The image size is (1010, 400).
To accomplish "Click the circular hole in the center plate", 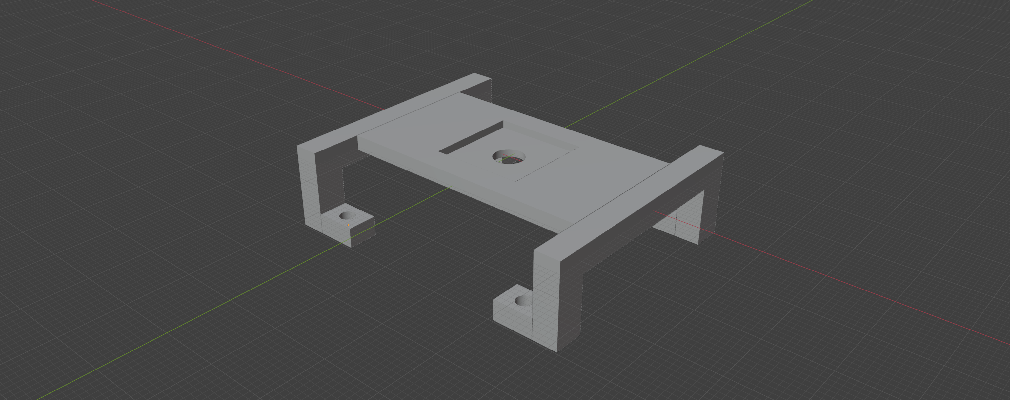I will pyautogui.click(x=509, y=156).
